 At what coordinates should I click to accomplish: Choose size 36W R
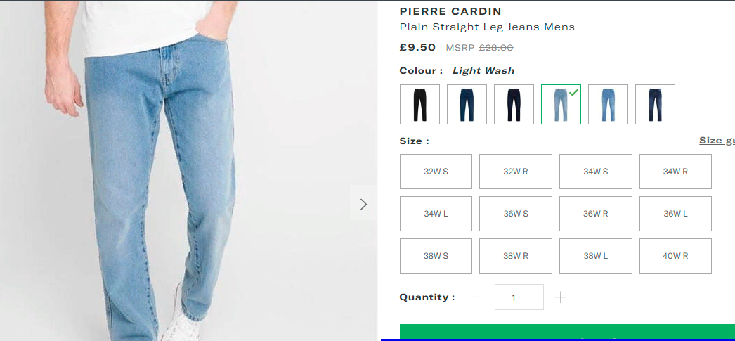pyautogui.click(x=595, y=214)
